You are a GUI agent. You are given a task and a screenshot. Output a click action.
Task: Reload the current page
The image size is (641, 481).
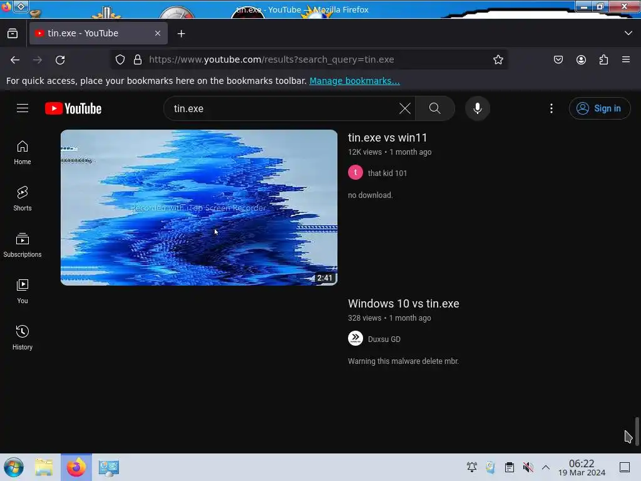[x=60, y=59]
